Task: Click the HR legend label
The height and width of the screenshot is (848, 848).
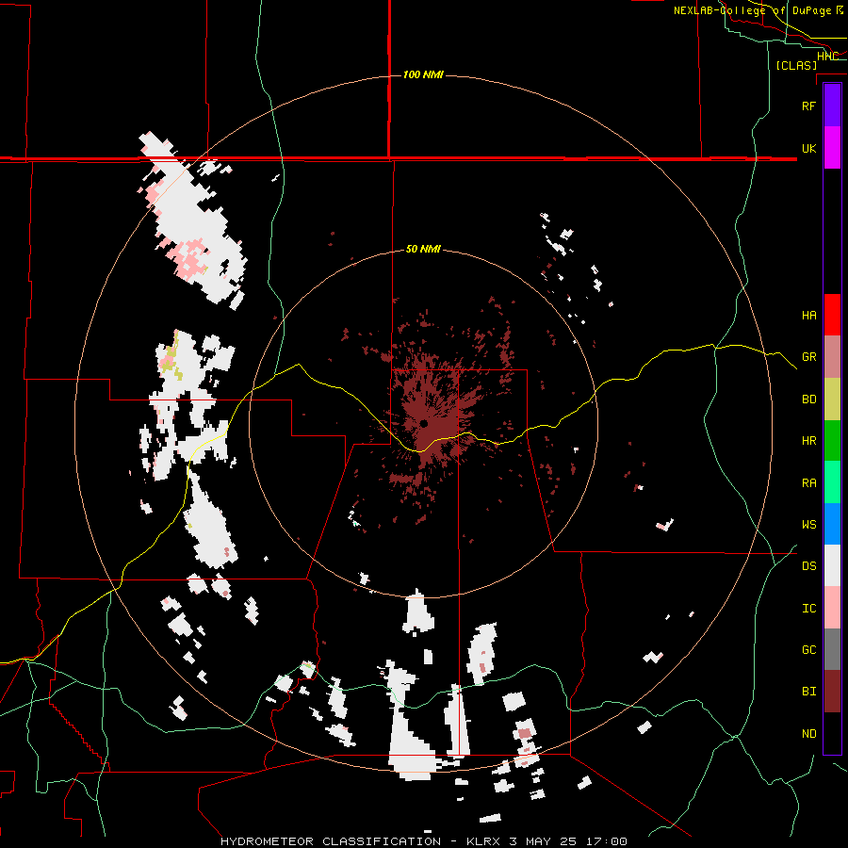Action: pos(808,441)
